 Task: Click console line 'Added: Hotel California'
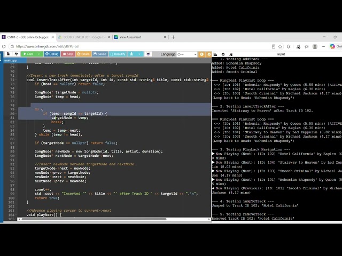tap(236, 68)
